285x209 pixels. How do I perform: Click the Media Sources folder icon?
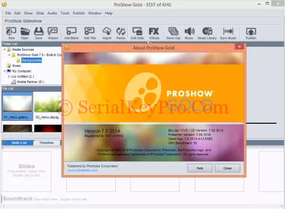pos(9,50)
